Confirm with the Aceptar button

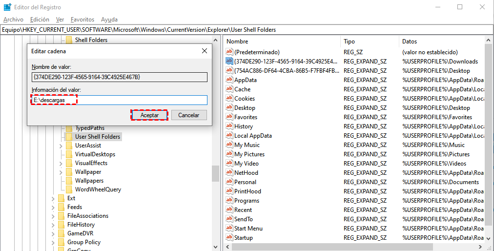pyautogui.click(x=149, y=115)
